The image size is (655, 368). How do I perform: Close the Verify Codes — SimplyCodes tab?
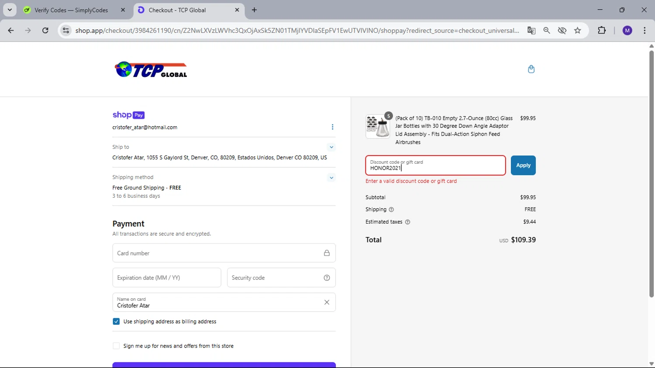pyautogui.click(x=123, y=10)
